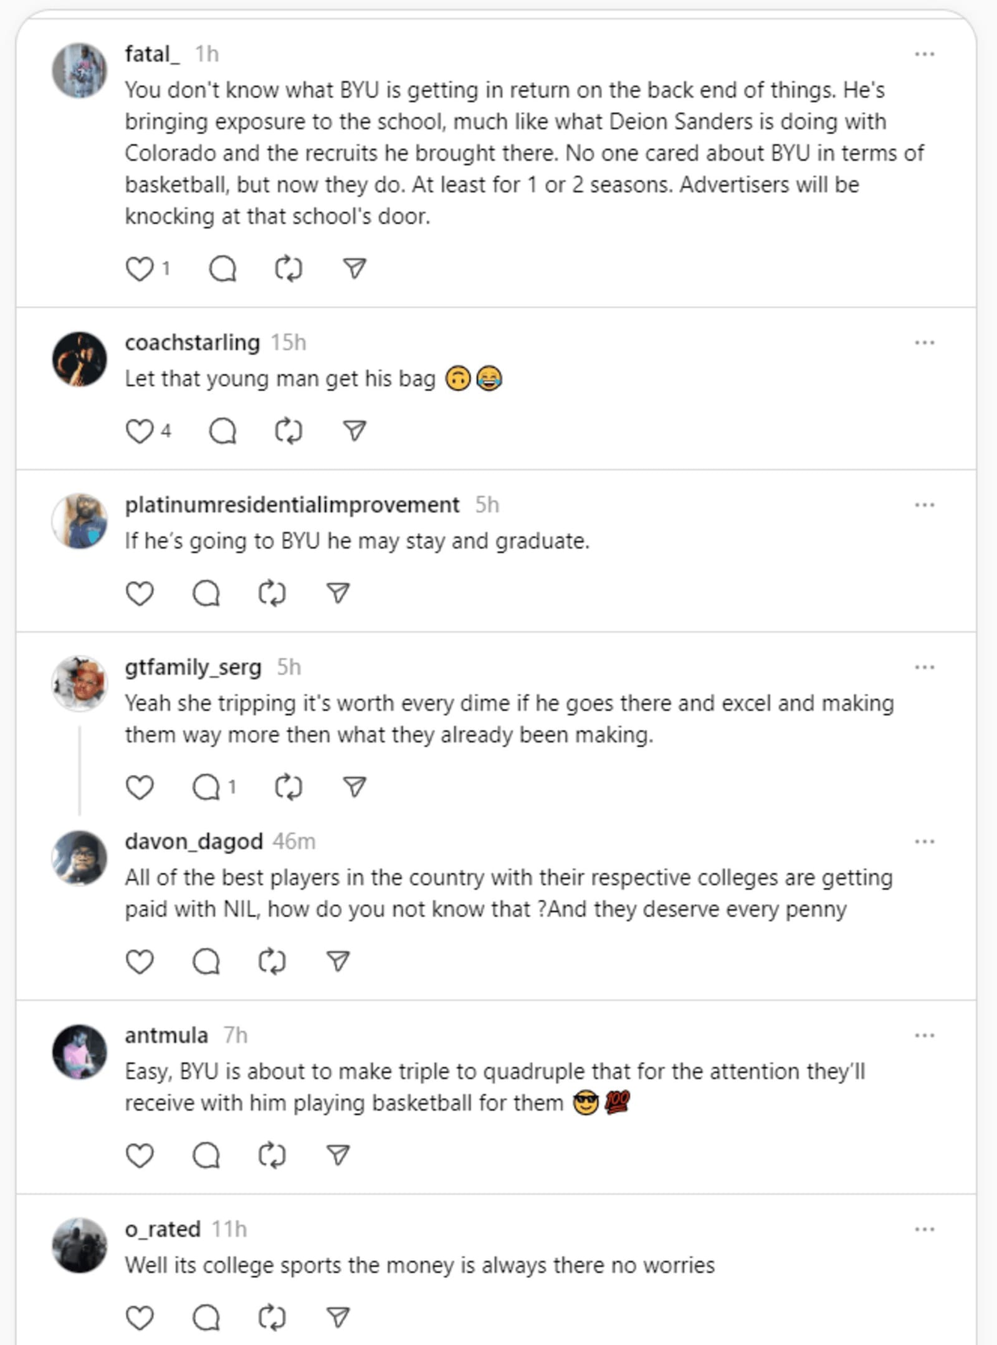Share fatal_'s comment using the send icon
Image resolution: width=997 pixels, height=1345 pixels.
click(354, 268)
